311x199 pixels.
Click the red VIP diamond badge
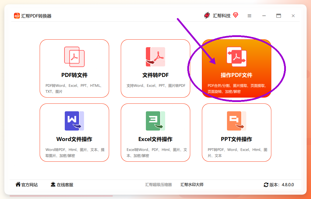pos(235,15)
